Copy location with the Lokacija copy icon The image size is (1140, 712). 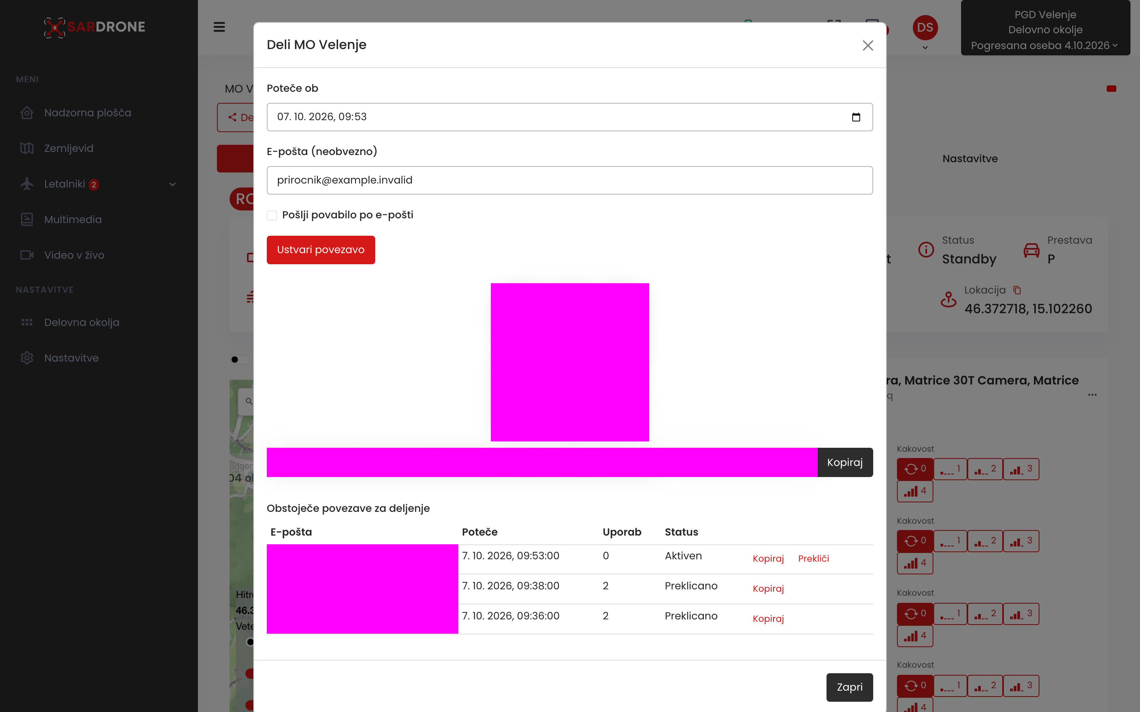click(x=1017, y=290)
